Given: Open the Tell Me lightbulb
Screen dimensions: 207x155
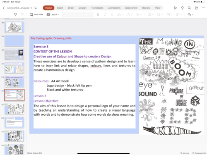Looking at the screenshot, I should (x=182, y=8).
